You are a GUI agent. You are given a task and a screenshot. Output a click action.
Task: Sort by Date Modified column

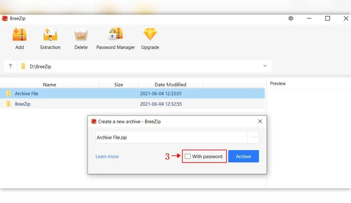[170, 84]
